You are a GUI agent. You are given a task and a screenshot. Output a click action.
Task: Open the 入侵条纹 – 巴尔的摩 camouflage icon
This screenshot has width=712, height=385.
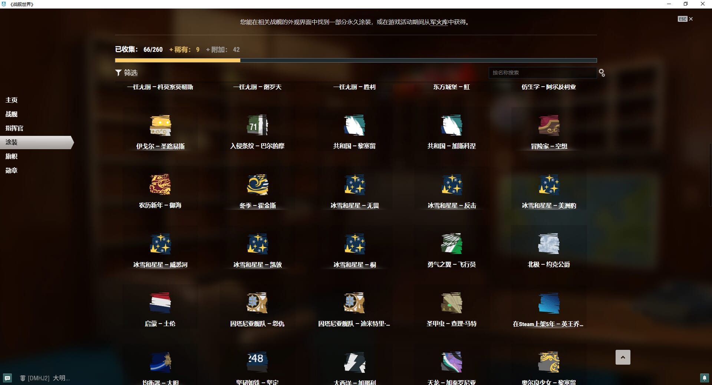click(257, 125)
